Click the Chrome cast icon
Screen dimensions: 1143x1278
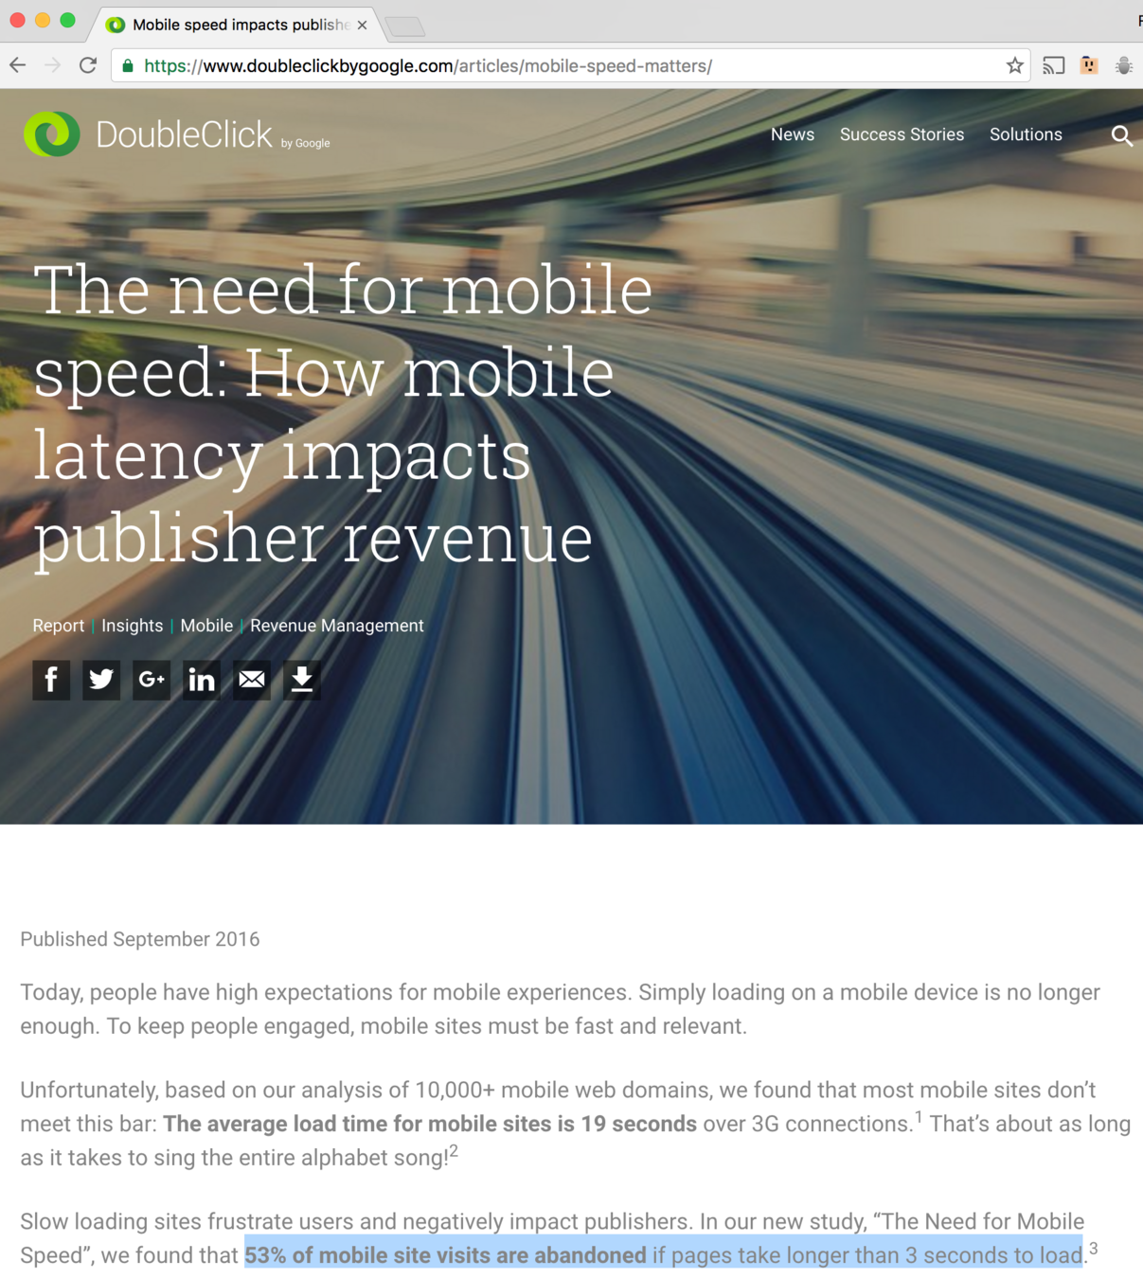pos(1053,65)
